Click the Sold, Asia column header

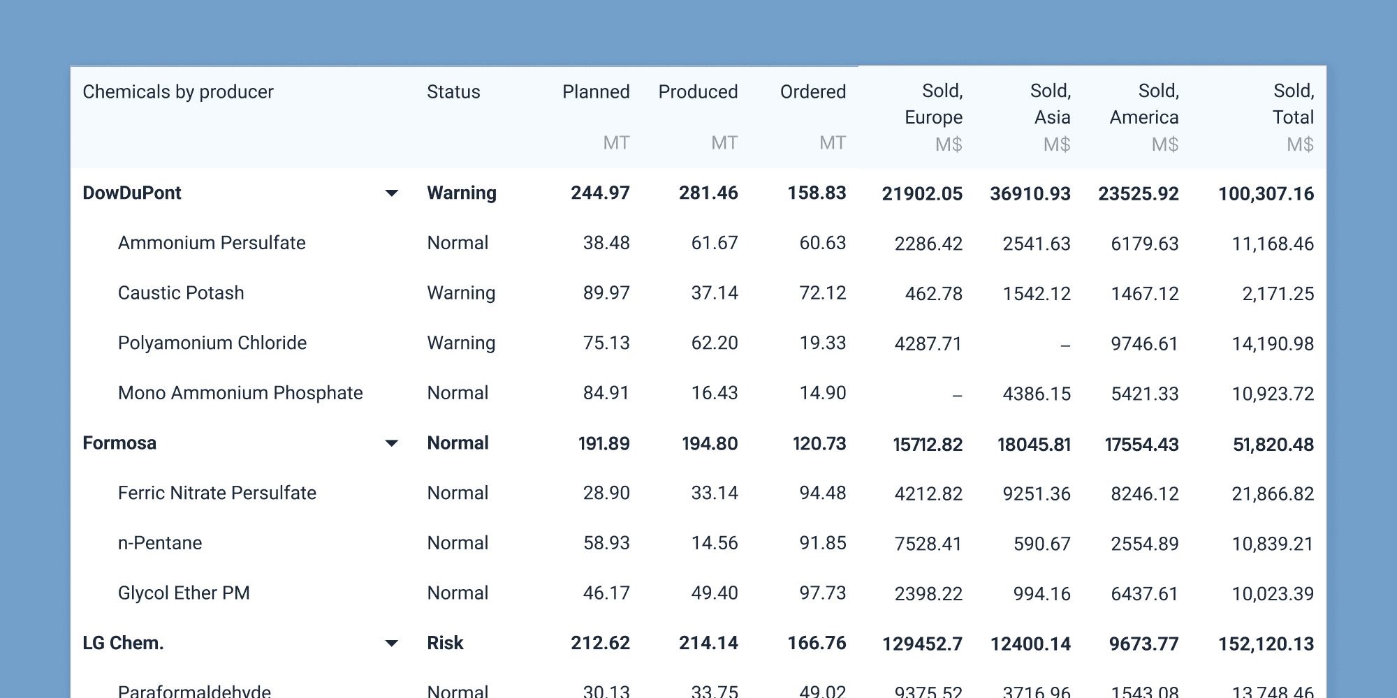tap(1051, 104)
